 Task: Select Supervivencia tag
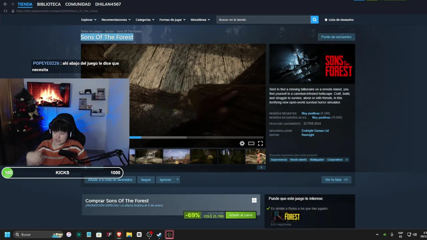[279, 160]
